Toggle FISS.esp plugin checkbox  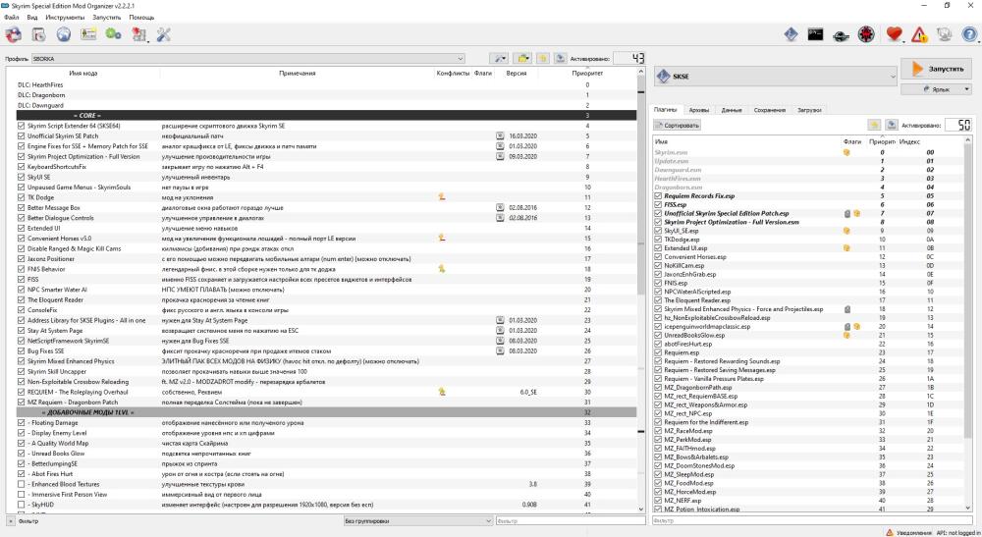pos(658,204)
